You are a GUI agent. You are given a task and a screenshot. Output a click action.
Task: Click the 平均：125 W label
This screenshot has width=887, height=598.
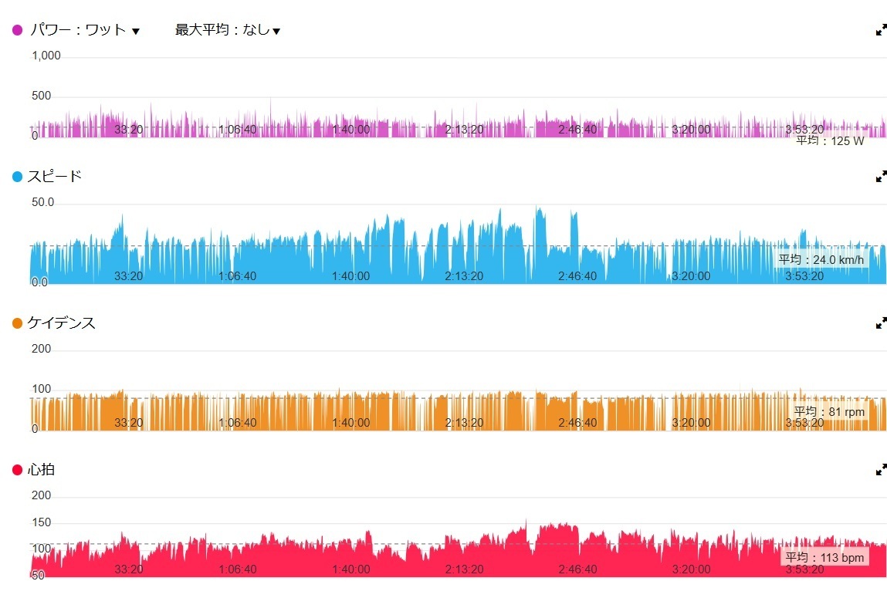tap(830, 140)
